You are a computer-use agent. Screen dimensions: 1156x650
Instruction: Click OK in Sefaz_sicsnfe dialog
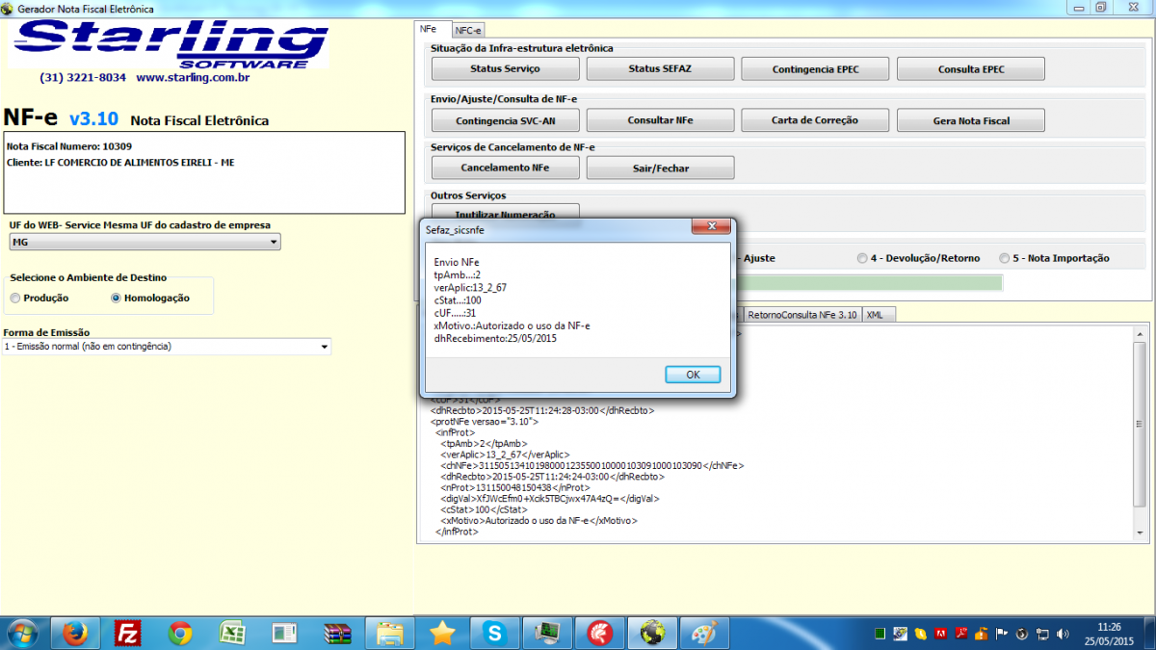(693, 375)
